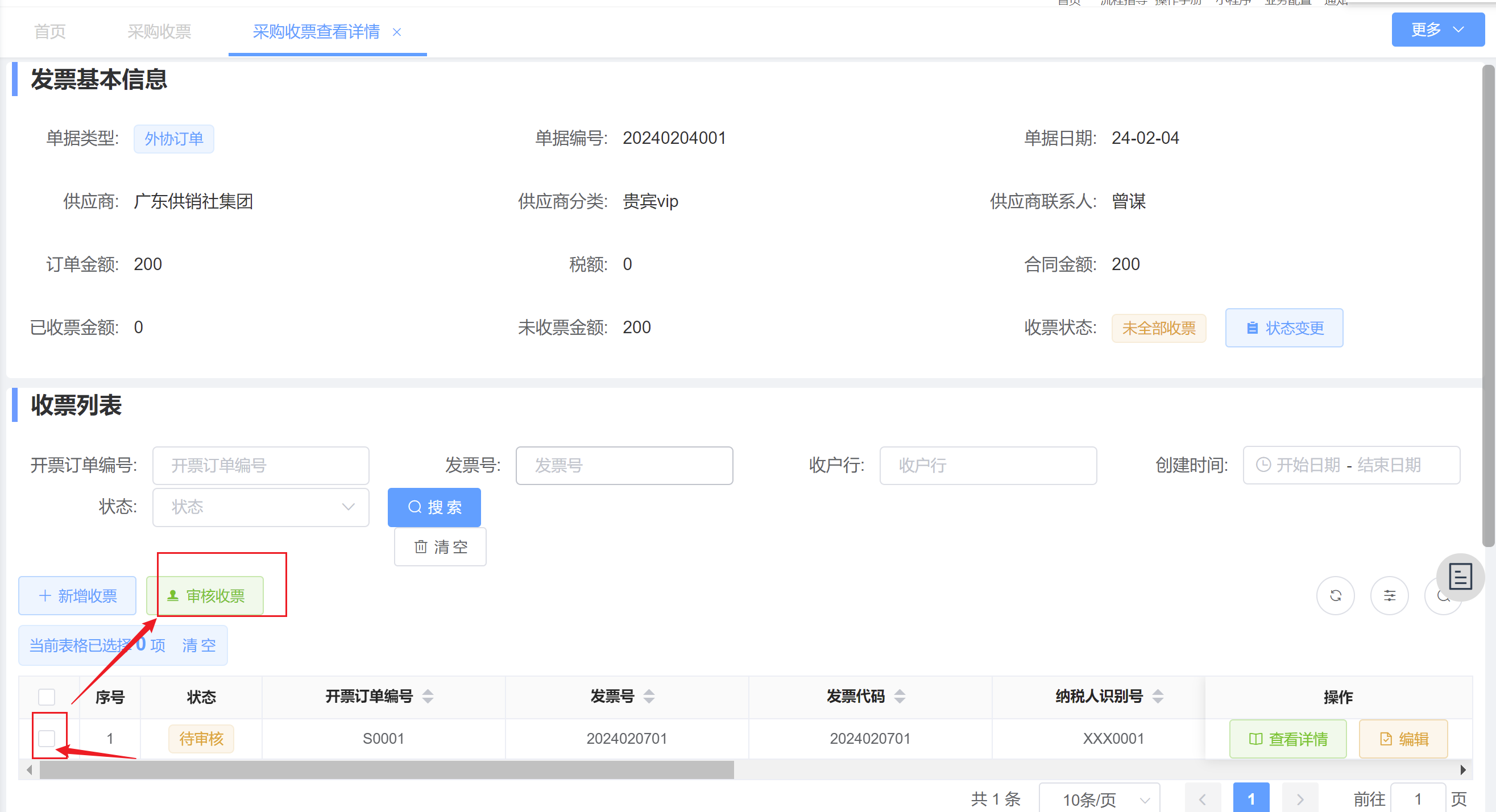Viewport: 1496px width, 812px height.
Task: Click the supplier name 广东供销社集团
Action: coord(193,201)
